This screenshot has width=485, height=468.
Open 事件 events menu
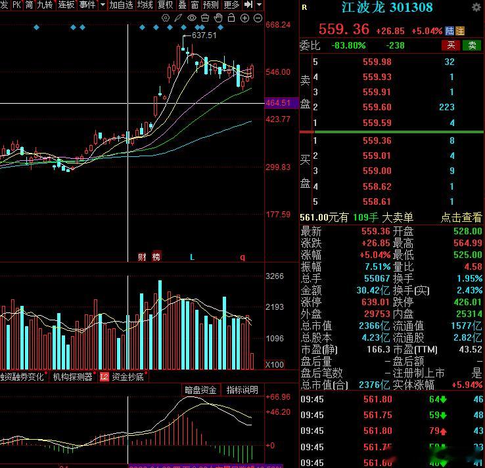(87, 5)
